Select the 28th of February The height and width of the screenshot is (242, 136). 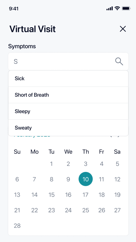pos(17,226)
